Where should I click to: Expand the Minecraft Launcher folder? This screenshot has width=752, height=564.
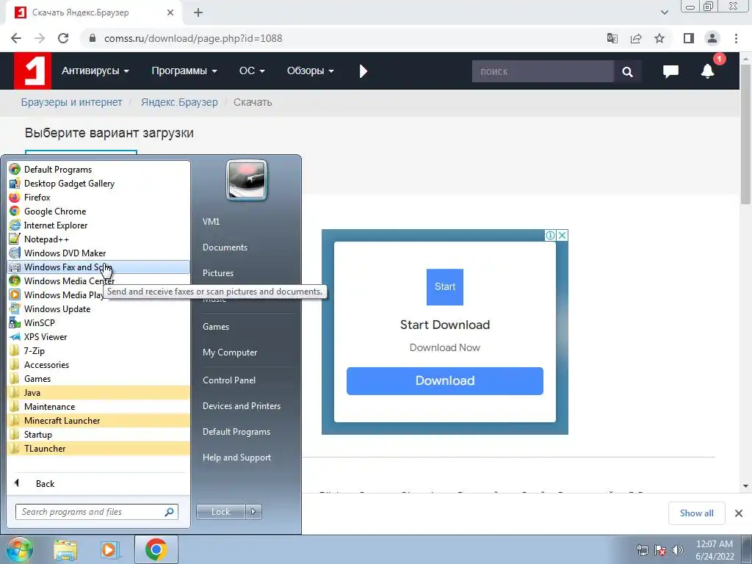pyautogui.click(x=99, y=420)
